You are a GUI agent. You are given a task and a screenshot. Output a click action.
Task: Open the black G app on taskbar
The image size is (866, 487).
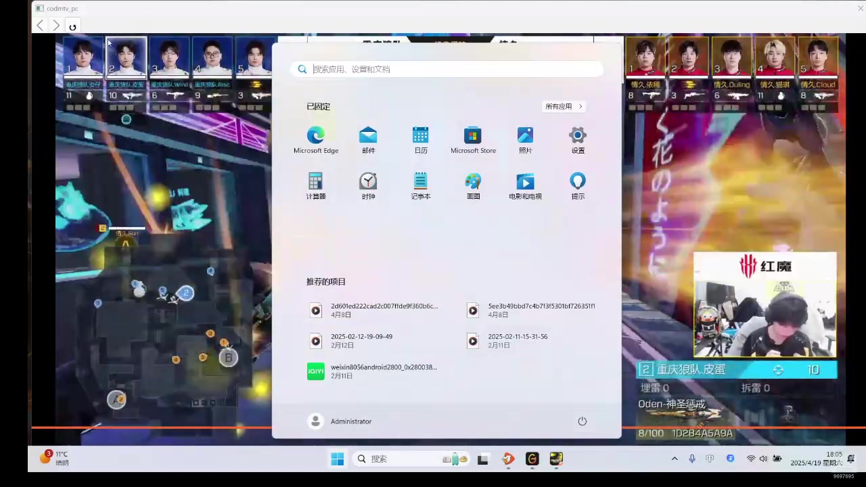[532, 459]
